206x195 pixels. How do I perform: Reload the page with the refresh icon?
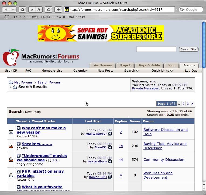pos(49,10)
